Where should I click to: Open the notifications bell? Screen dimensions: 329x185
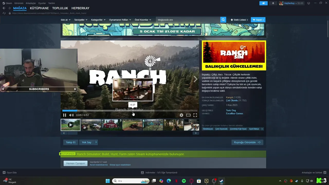click(273, 3)
